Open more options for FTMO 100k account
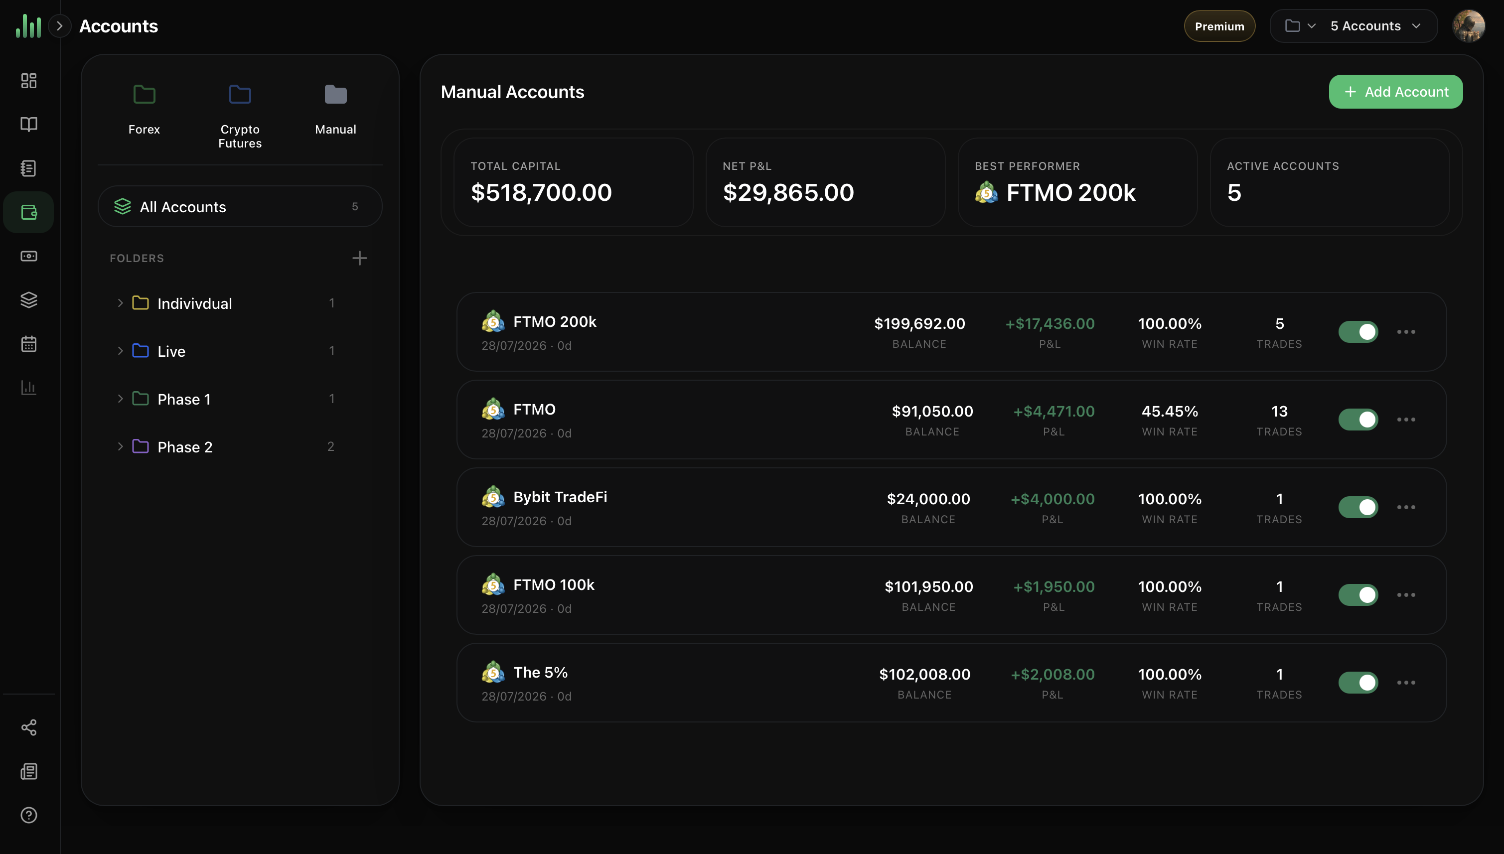Viewport: 1504px width, 854px height. (1406, 595)
